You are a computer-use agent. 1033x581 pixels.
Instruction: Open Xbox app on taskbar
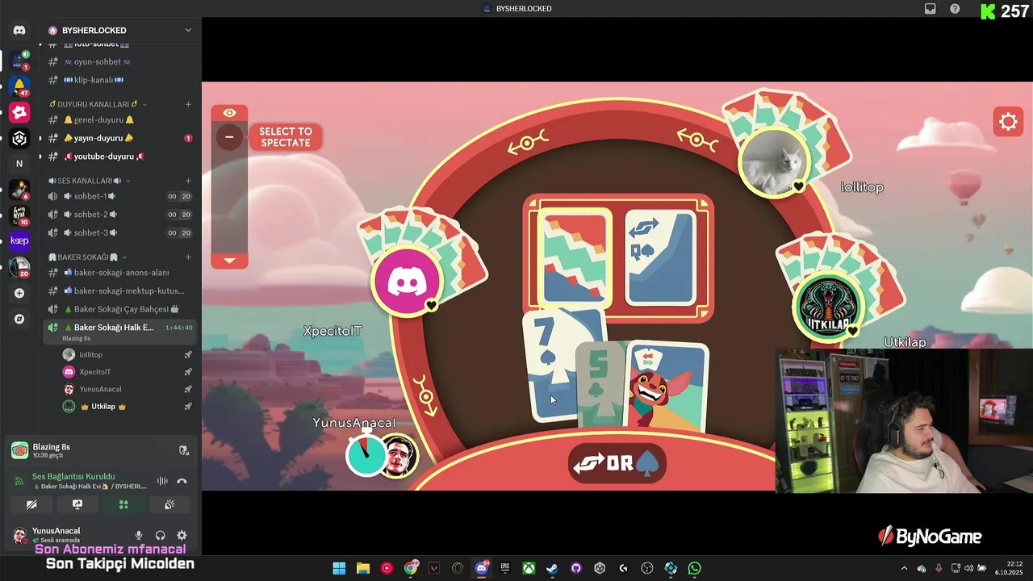(x=529, y=568)
